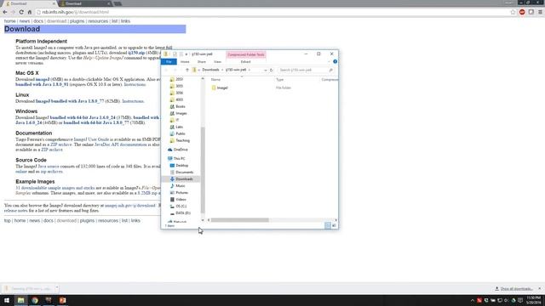
Task: Click the Explorer Forward arrow
Action: (175, 70)
